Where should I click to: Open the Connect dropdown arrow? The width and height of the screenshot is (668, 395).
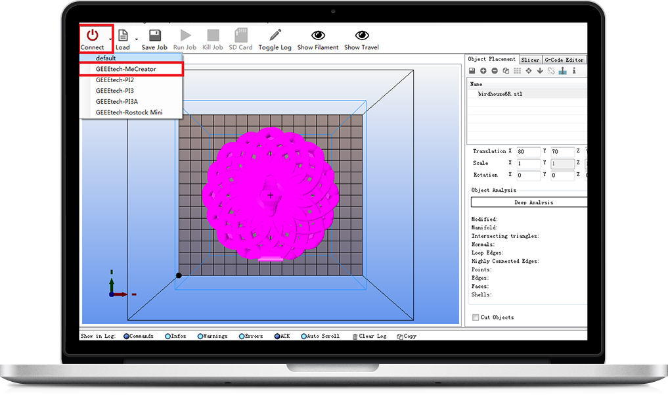[110, 39]
